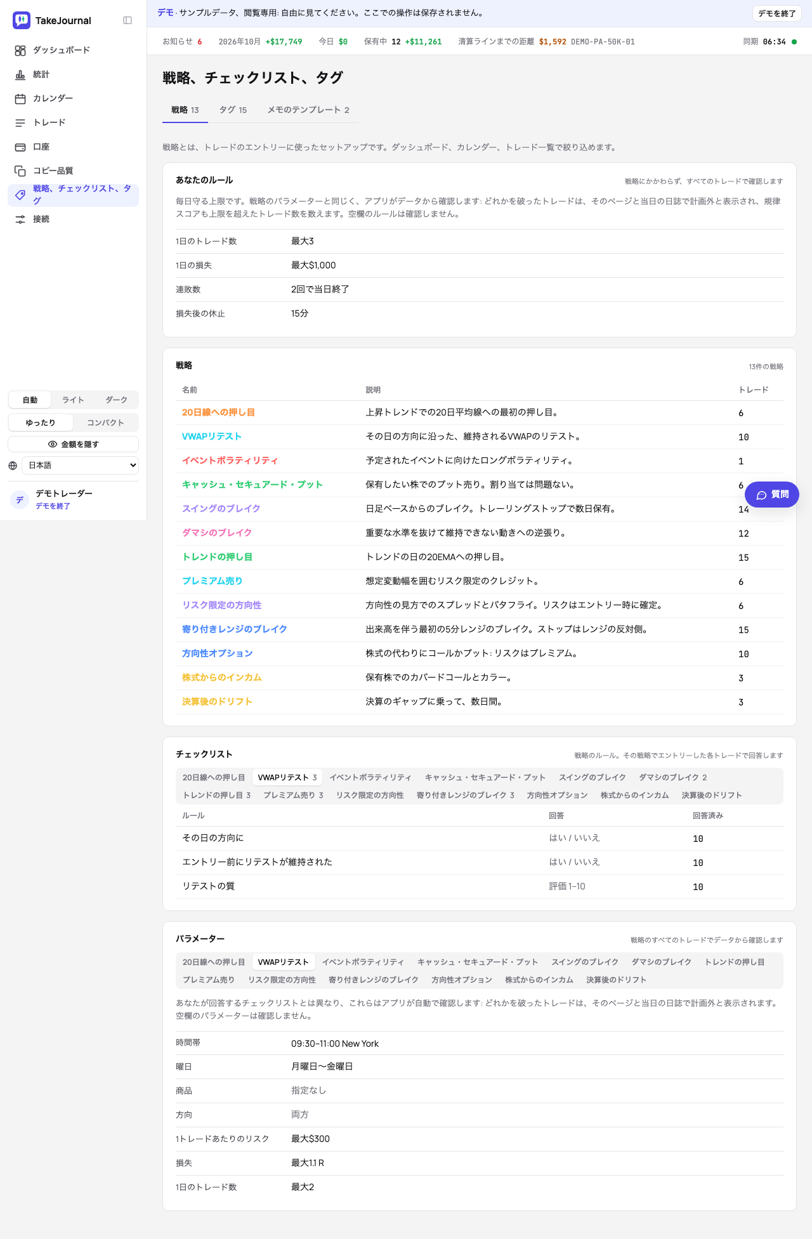Open ダッシュボード via its grid icon

point(20,50)
